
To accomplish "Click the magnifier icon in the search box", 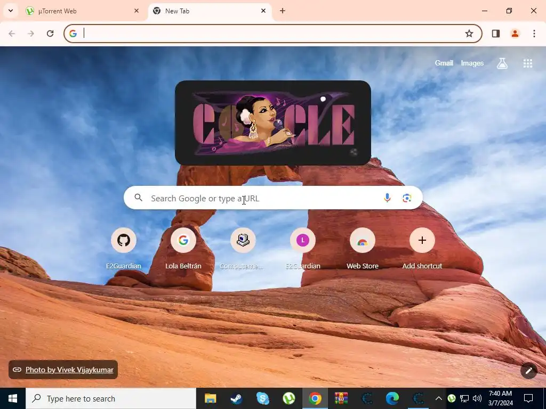I will pos(139,198).
